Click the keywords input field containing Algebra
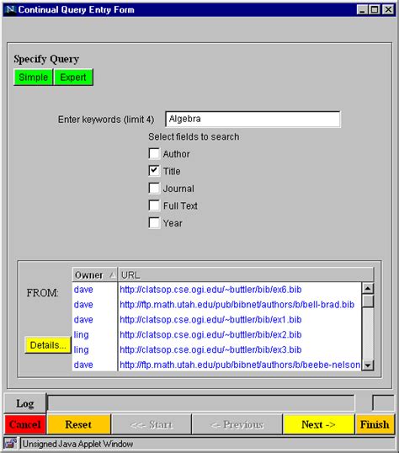This screenshot has width=399, height=453. pyautogui.click(x=253, y=119)
